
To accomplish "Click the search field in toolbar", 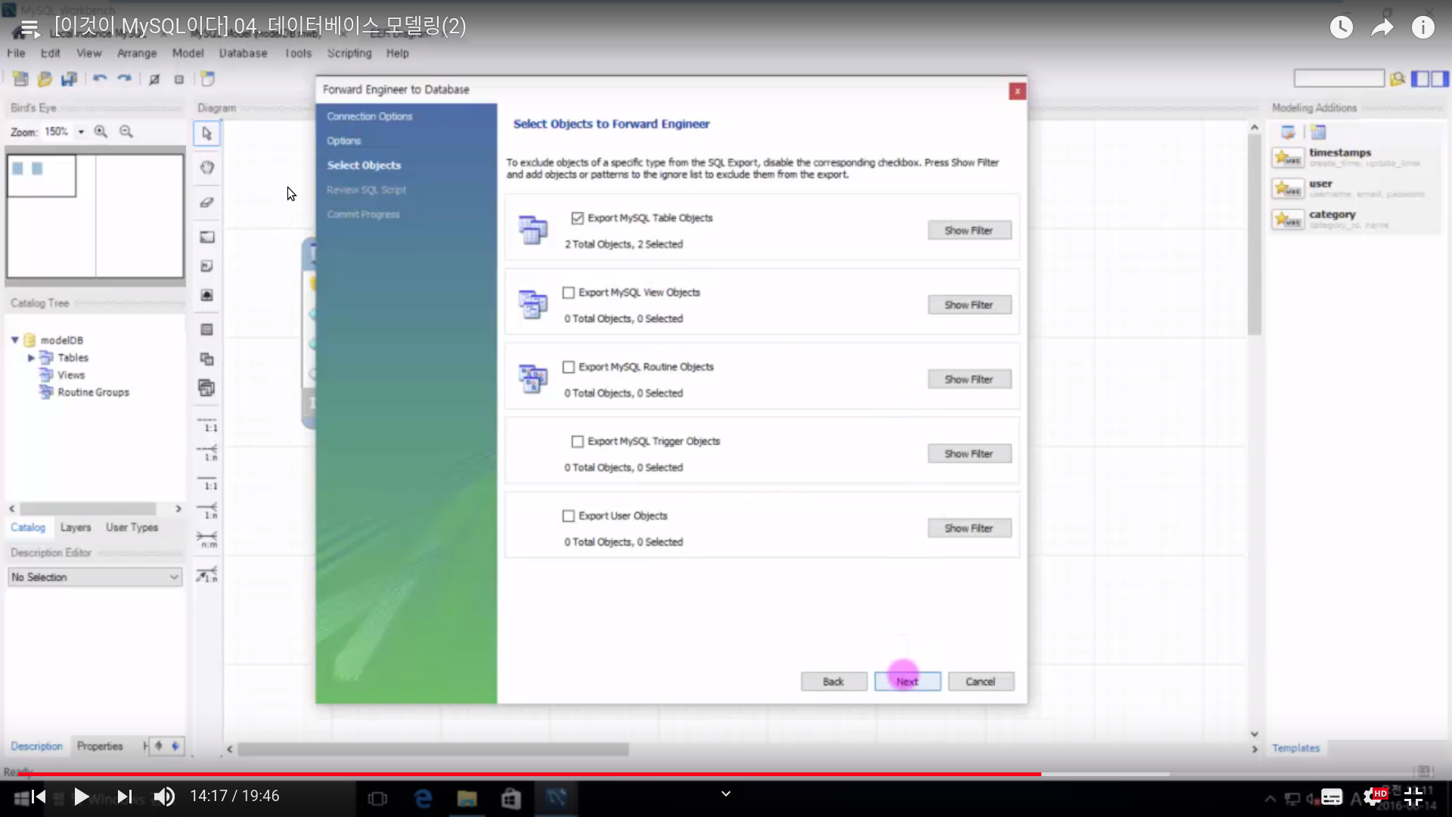I will tap(1339, 79).
